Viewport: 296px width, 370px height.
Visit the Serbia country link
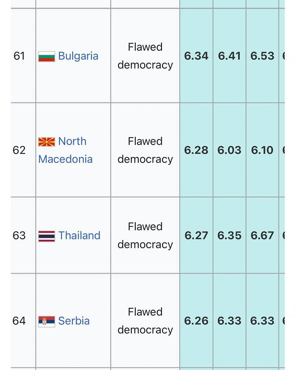[x=74, y=321]
